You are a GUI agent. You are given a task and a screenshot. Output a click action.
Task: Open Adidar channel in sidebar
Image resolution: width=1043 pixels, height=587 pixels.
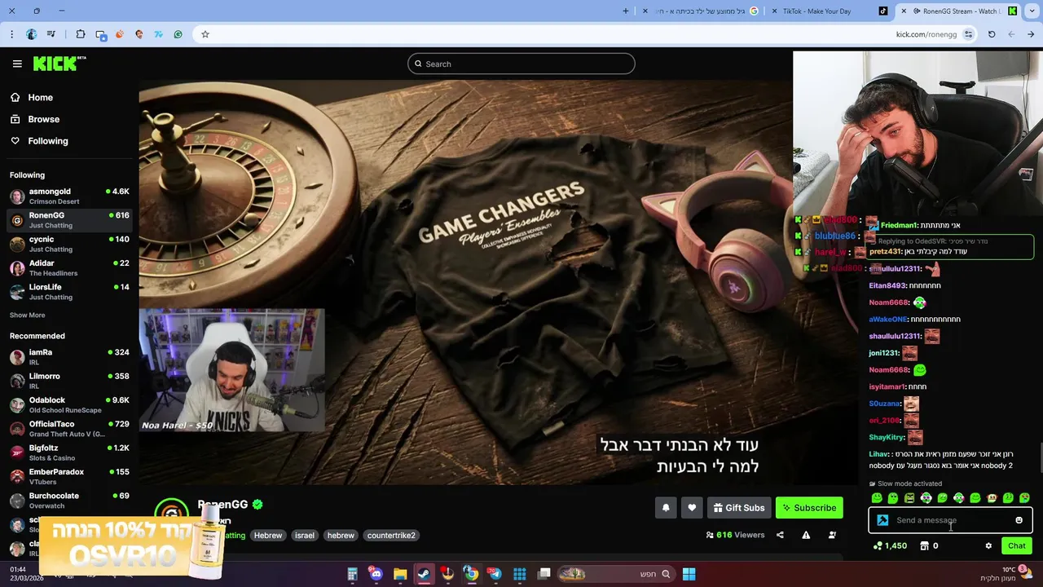click(69, 267)
